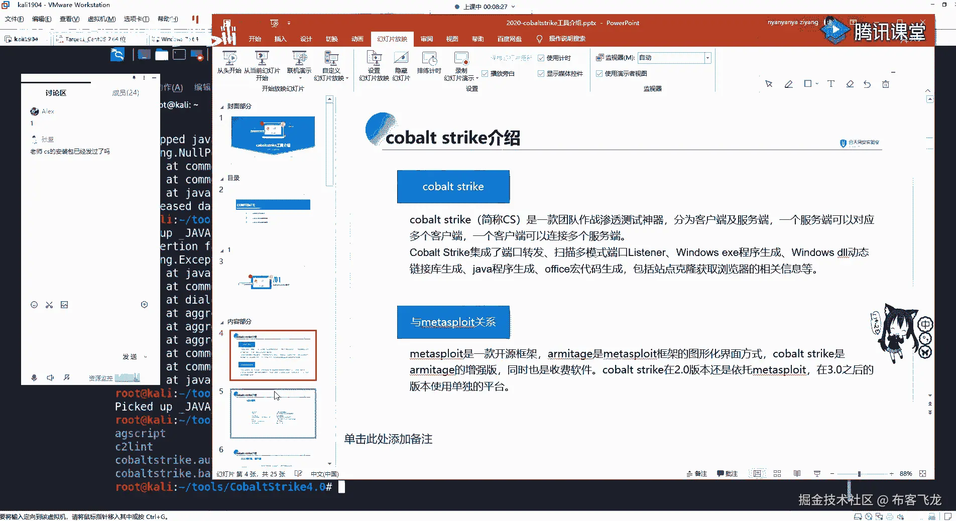Open VMware 虚拟机(M) menu
This screenshot has width=956, height=521.
click(x=101, y=19)
